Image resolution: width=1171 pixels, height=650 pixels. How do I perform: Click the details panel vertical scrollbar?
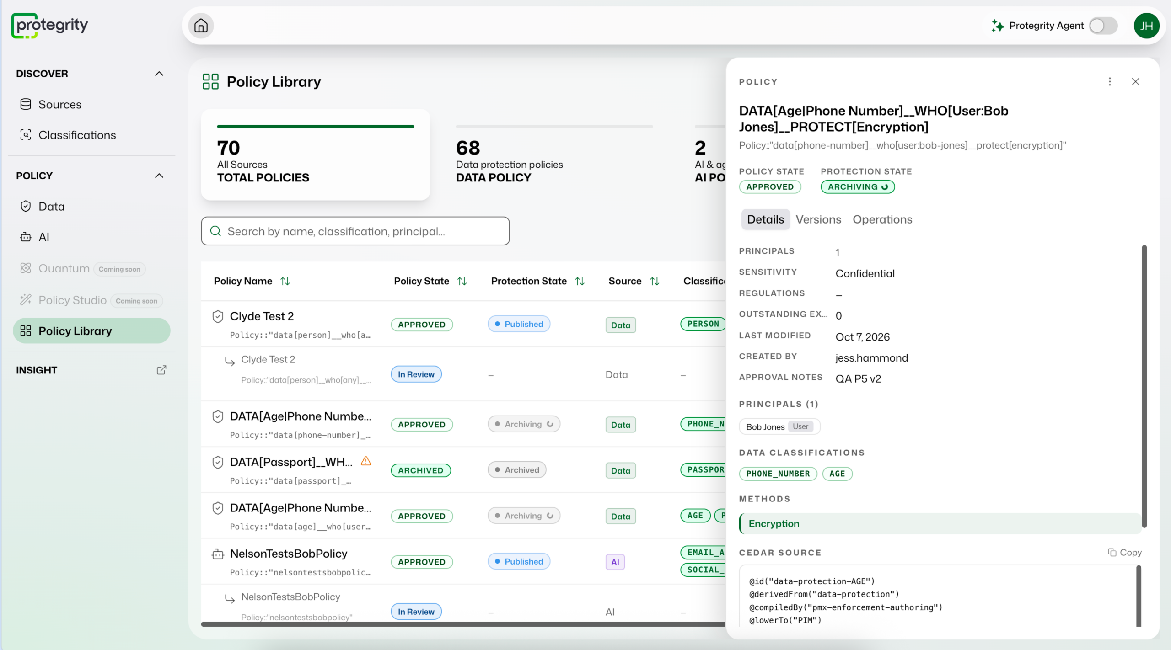(1144, 386)
